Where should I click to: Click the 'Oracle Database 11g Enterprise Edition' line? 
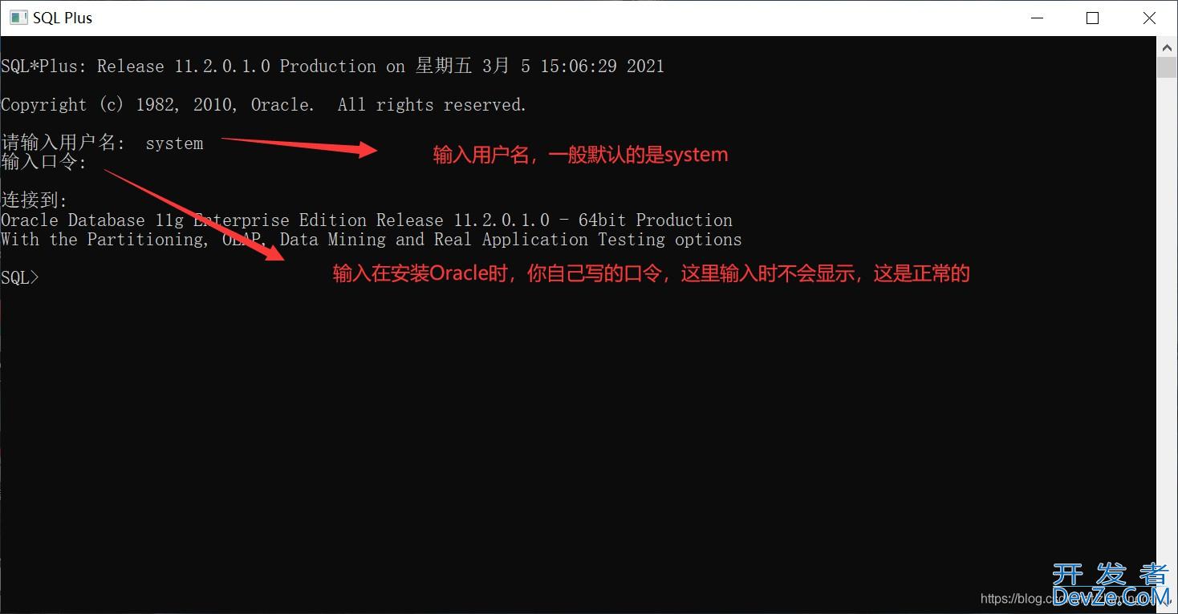[367, 220]
